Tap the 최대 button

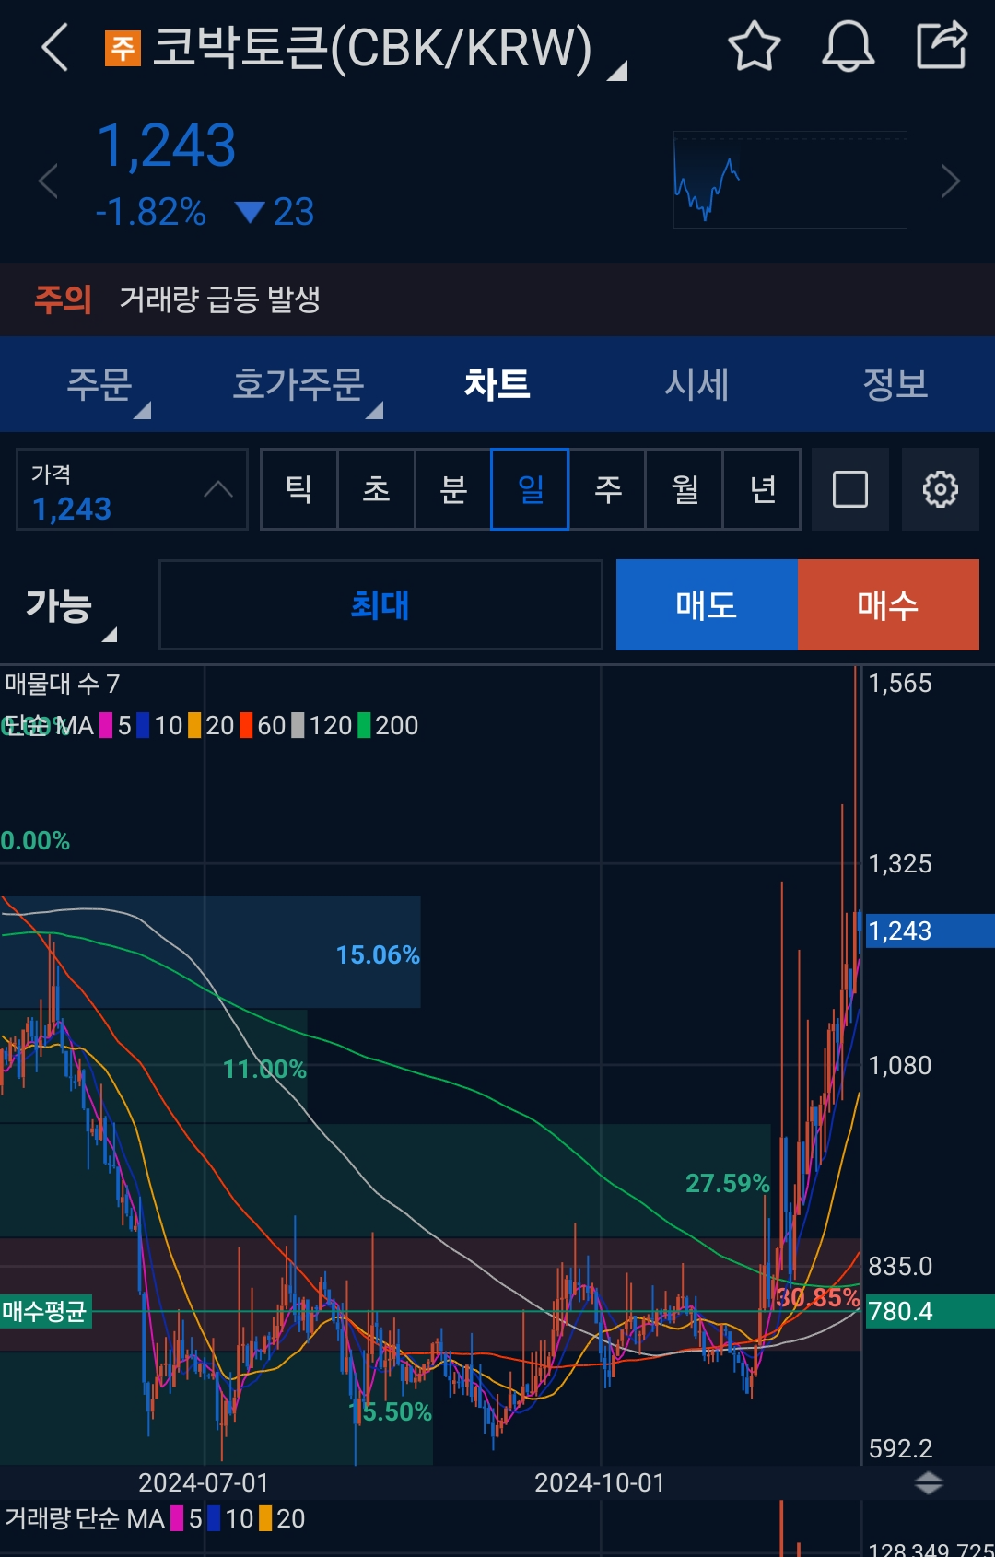[380, 605]
